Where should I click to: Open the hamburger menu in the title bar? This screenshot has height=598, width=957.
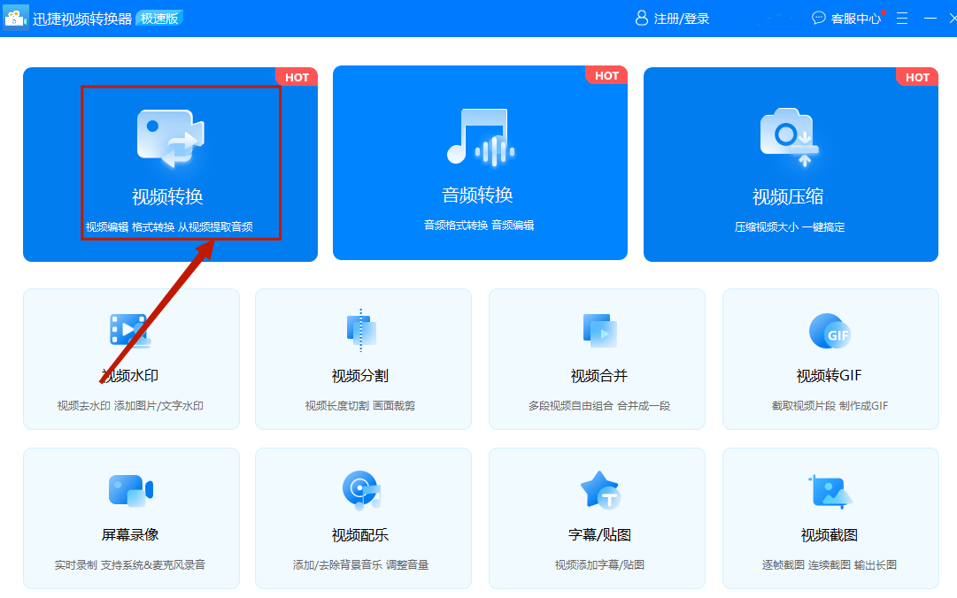[901, 18]
